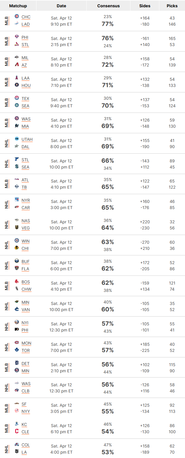Click the COL team link
The image size is (185, 458).
[26, 445]
